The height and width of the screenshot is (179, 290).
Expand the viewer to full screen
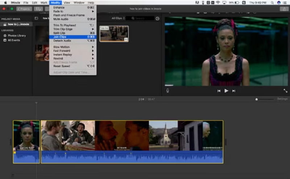coord(285,91)
